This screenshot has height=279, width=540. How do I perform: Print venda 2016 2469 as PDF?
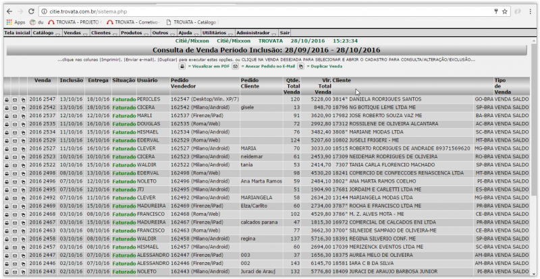pyautogui.click(x=7, y=206)
